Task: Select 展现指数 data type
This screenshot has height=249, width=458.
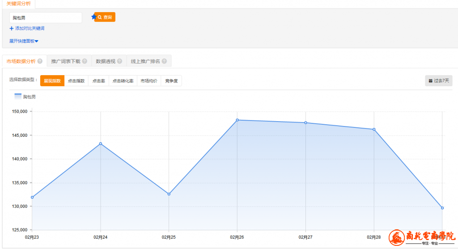Action: [52, 81]
